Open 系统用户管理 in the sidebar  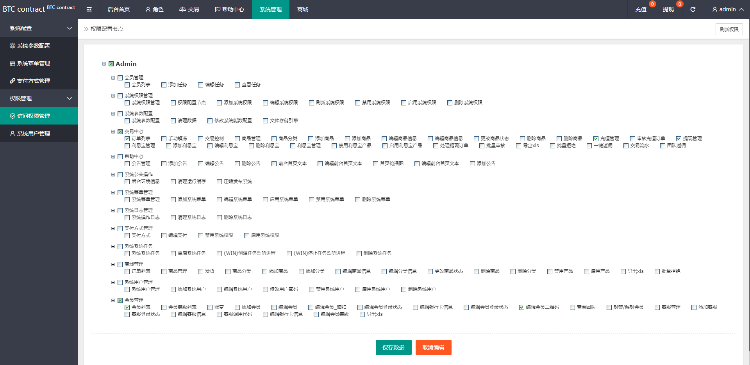(39, 134)
